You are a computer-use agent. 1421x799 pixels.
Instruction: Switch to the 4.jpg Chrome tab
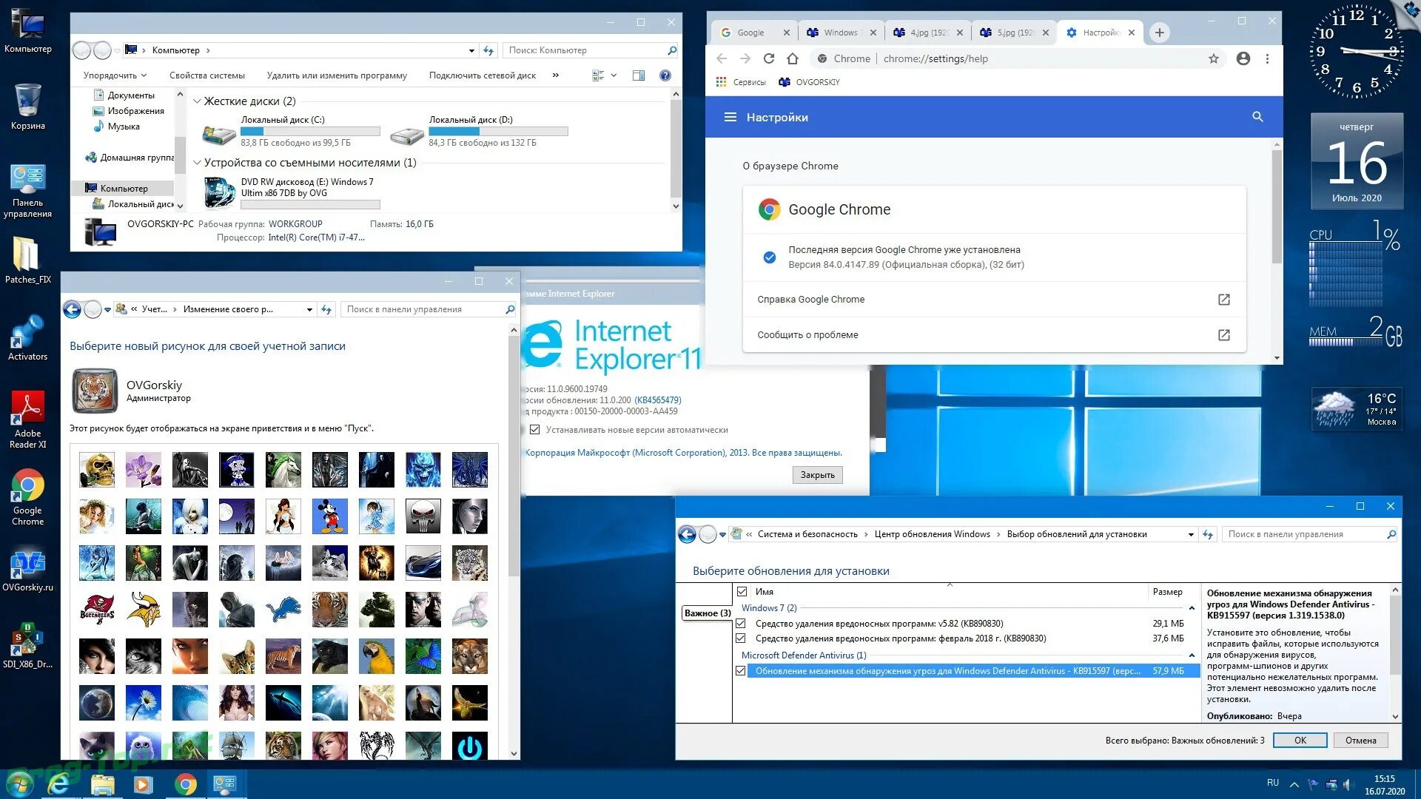coord(928,33)
